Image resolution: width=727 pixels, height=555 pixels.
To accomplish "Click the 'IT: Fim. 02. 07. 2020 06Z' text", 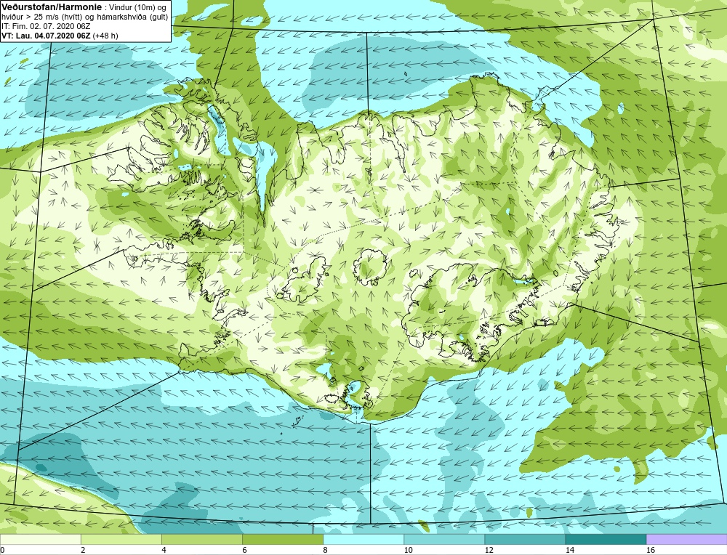I will tap(46, 26).
